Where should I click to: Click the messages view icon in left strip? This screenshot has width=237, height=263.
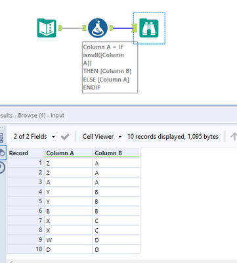pyautogui.click(x=2, y=168)
